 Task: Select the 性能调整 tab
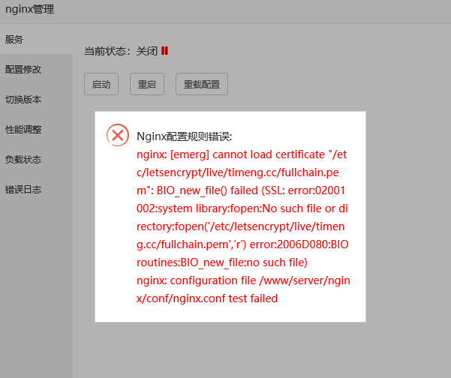(x=36, y=129)
